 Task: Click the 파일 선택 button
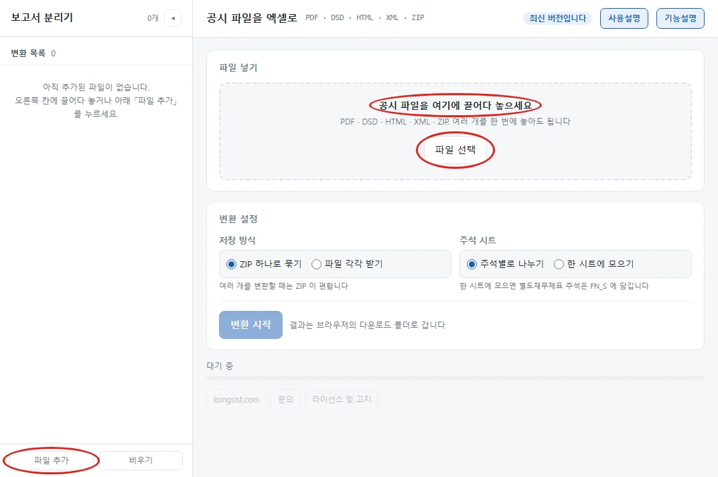coord(455,150)
